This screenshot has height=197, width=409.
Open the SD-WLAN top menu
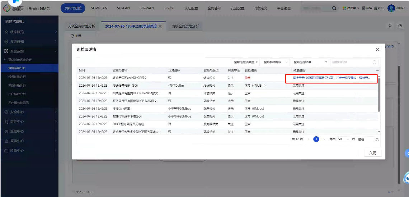click(x=99, y=8)
